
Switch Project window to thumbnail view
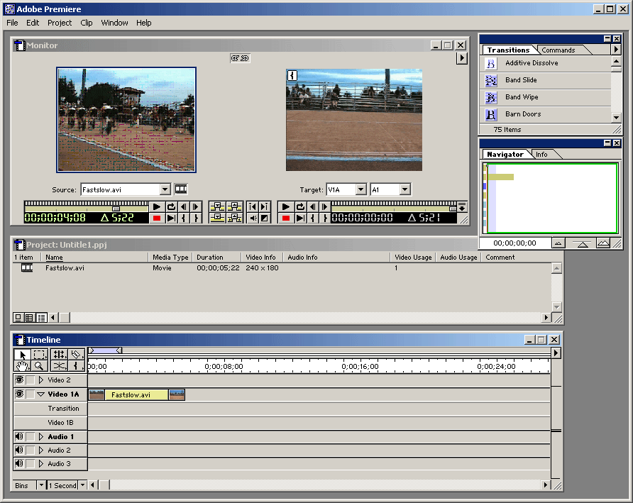click(x=30, y=318)
